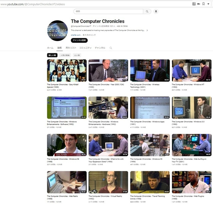Click the Gary Kildall Special video title
The image size is (213, 205).
[x=63, y=86]
